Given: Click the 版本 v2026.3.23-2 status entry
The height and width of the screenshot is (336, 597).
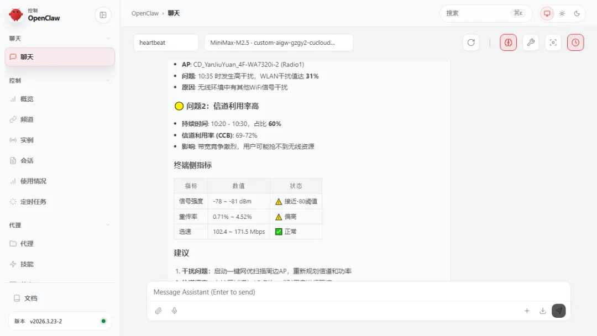Looking at the screenshot, I should coord(60,321).
